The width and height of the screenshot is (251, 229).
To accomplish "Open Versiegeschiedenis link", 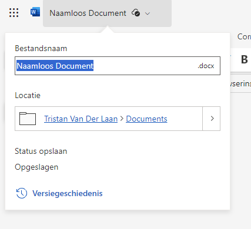I will click(x=68, y=193).
